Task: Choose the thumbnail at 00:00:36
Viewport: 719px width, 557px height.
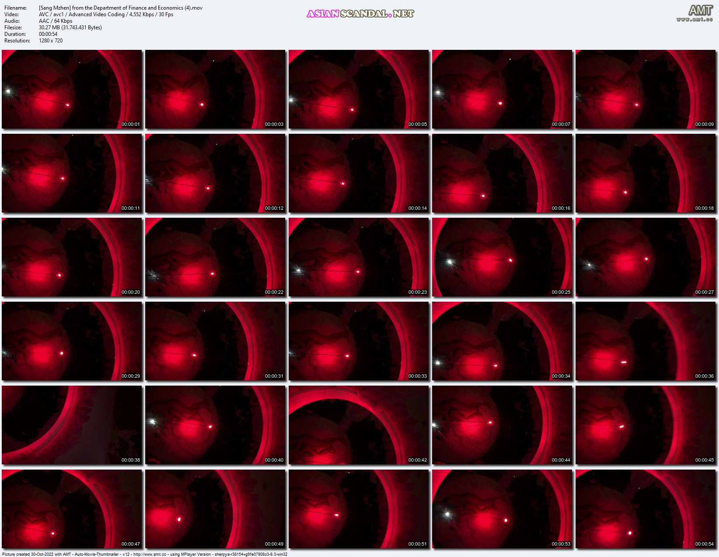Action: pyautogui.click(x=646, y=341)
